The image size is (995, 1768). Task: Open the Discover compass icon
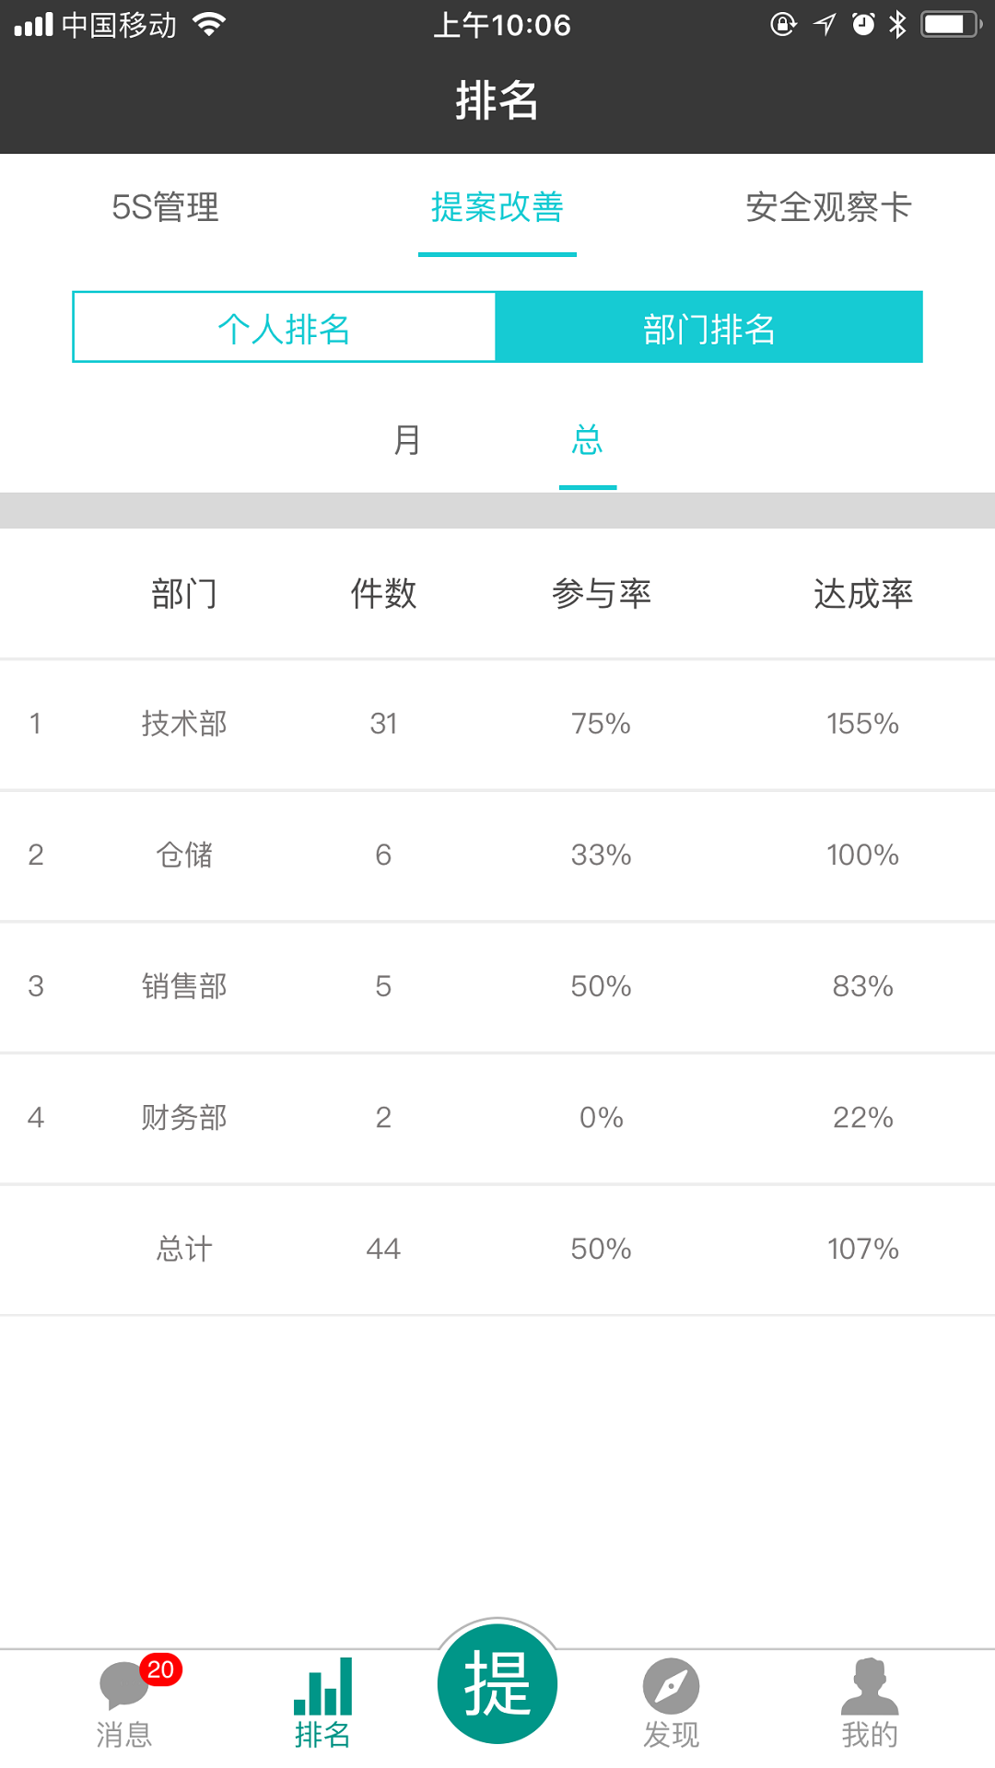click(671, 1687)
